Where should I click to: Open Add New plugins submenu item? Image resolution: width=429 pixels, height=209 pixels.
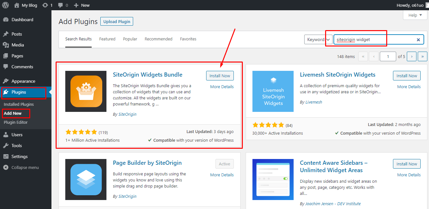13,113
